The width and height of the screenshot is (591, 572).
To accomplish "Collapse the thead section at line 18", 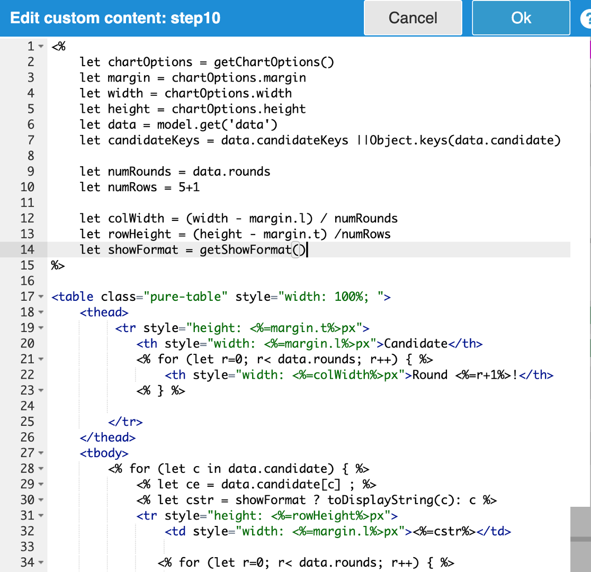I will click(41, 312).
